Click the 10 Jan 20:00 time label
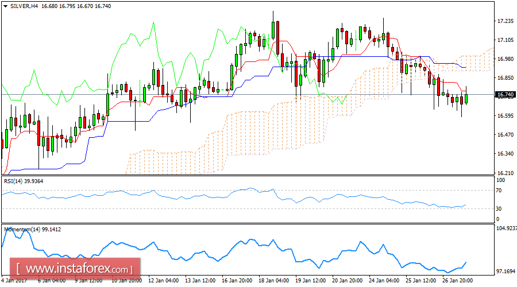Screen dimensions: 517x287 point(126,281)
